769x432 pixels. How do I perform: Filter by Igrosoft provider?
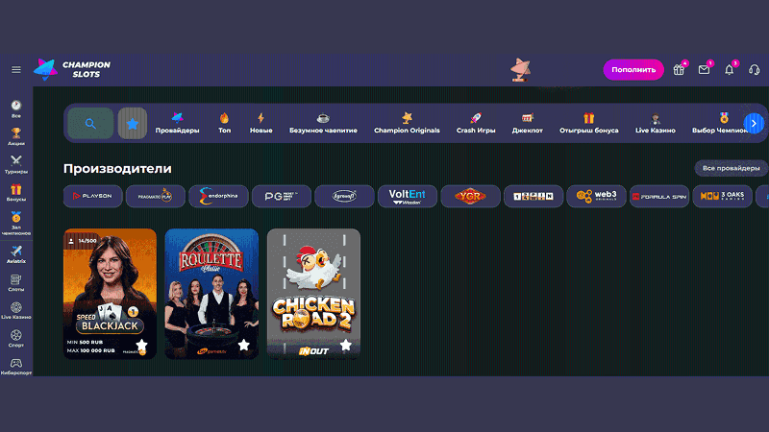344,196
